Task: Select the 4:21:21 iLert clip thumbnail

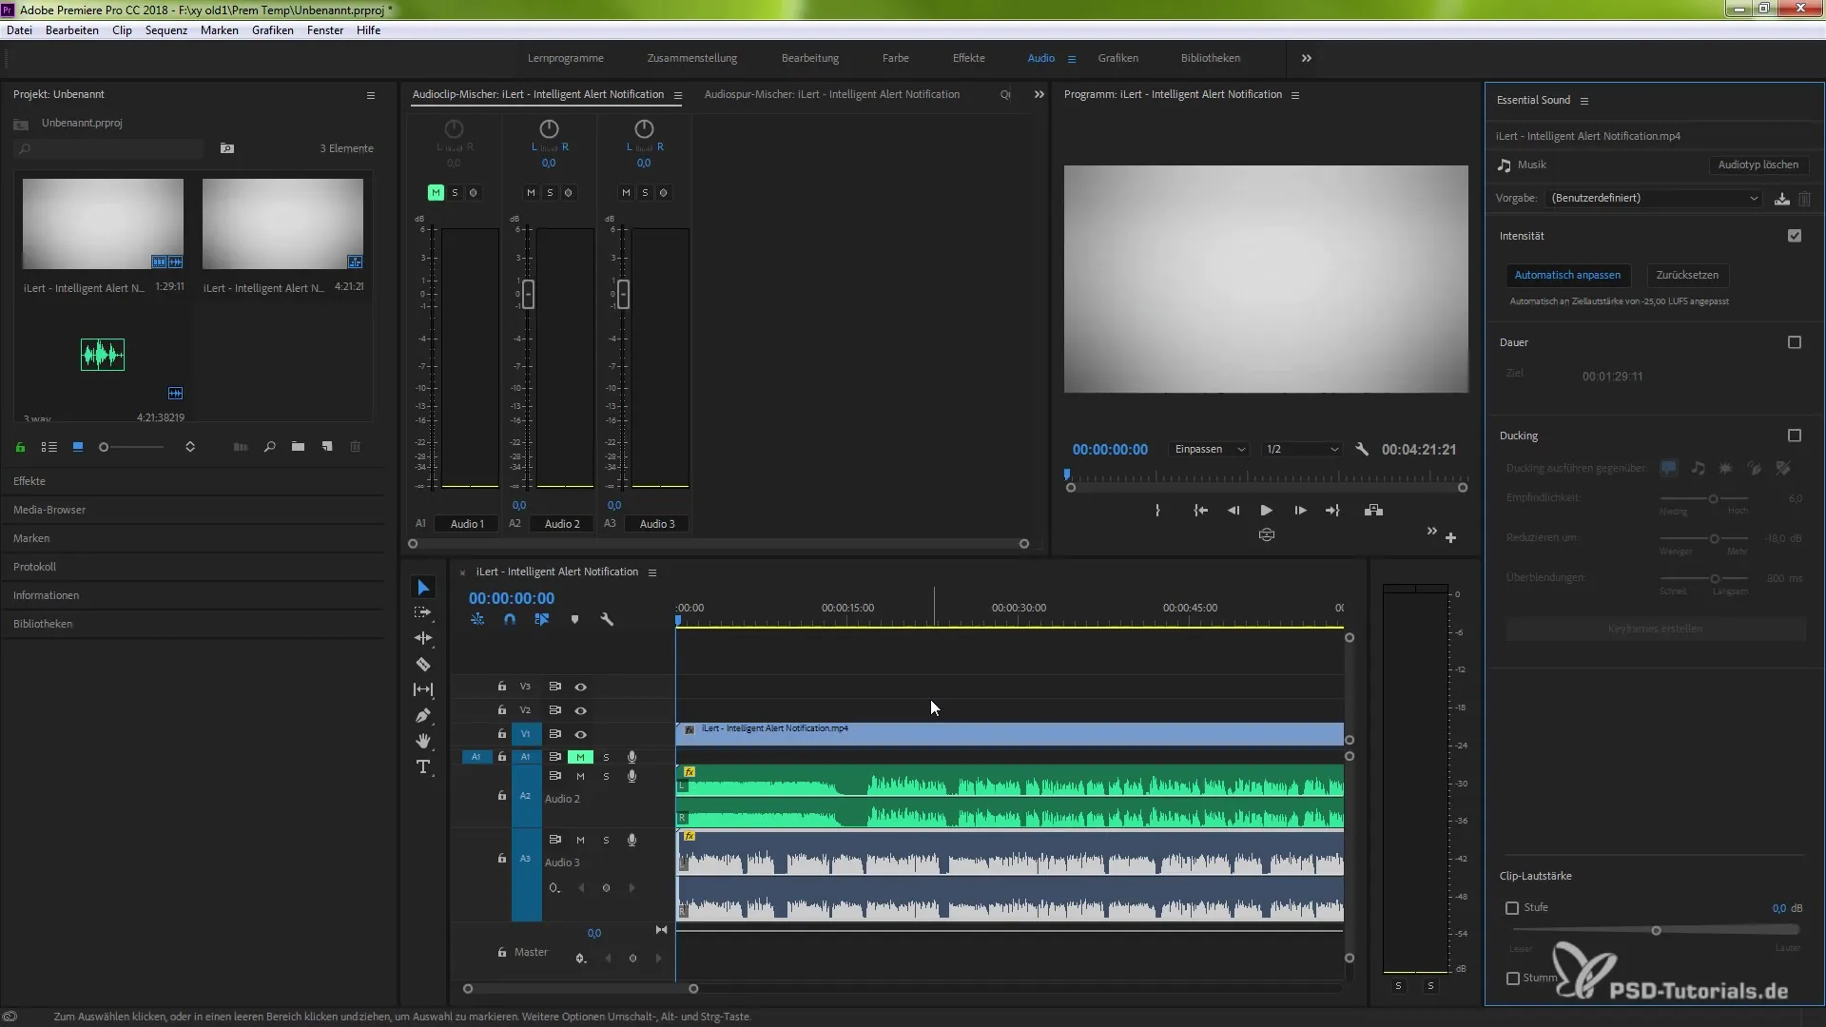Action: (x=282, y=224)
